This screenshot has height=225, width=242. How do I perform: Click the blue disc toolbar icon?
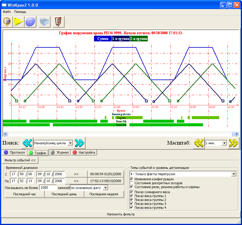tap(30, 22)
